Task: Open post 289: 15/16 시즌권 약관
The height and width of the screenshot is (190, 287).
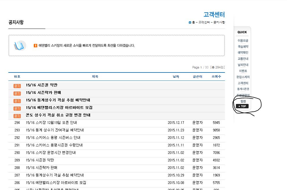Action: coord(40,160)
